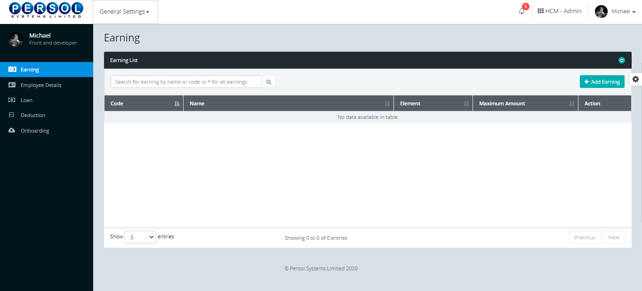Click the "No data available in table" row

pyautogui.click(x=368, y=117)
